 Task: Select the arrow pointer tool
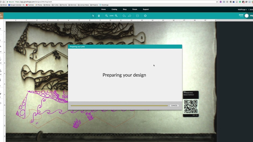(x=93, y=16)
